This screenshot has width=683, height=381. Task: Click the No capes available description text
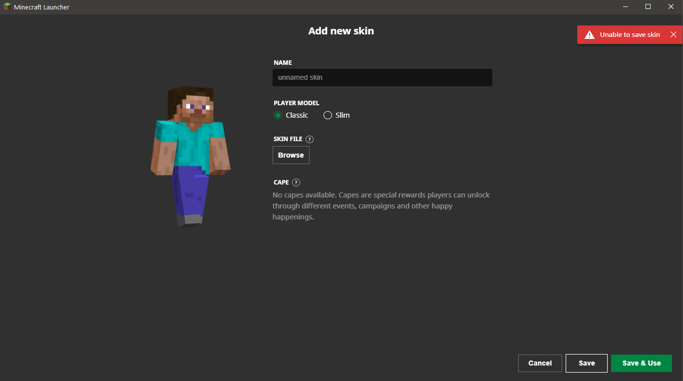pos(381,206)
